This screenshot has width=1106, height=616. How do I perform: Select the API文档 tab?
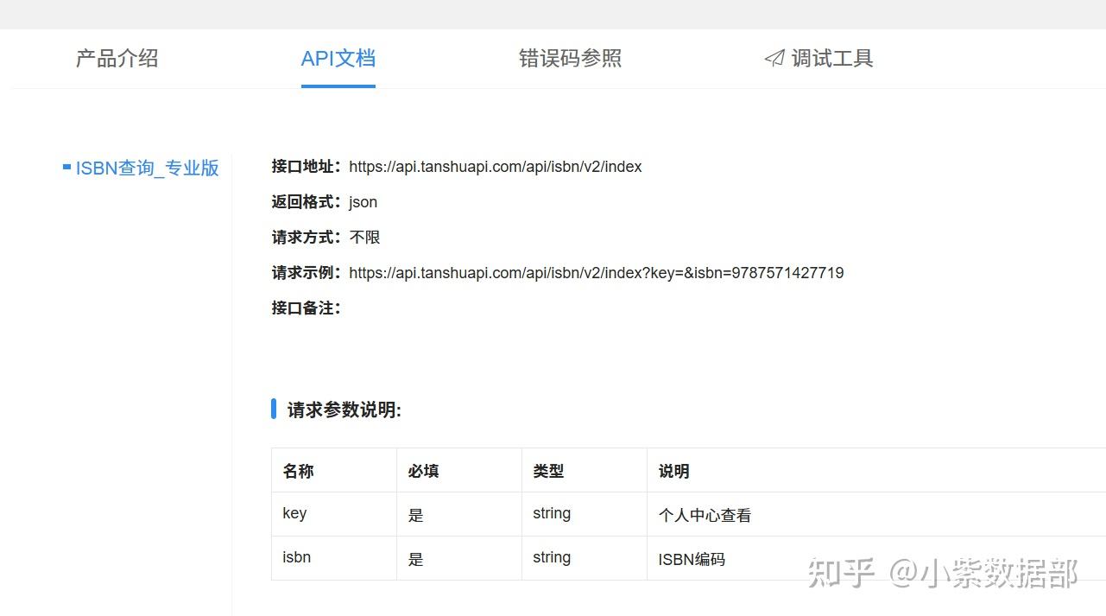338,59
